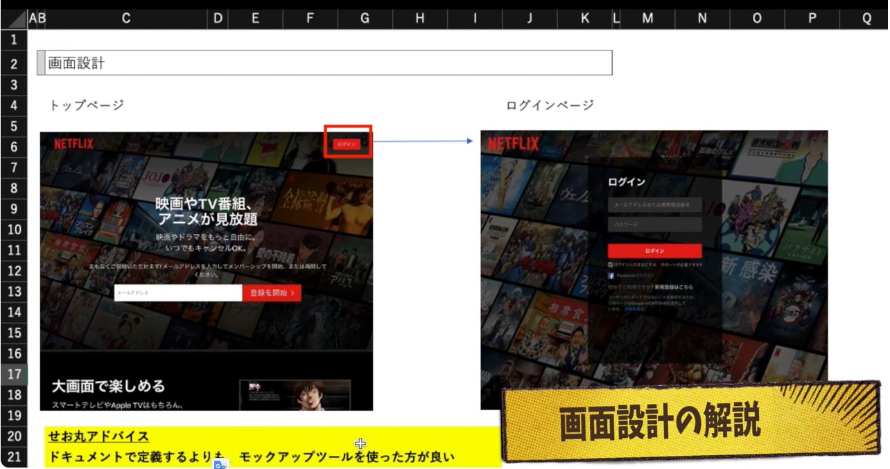This screenshot has width=890, height=469.
Task: Click the Facebook icon in login page image
Action: coord(611,275)
